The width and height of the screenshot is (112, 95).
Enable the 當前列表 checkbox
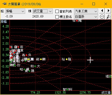pyautogui.click(x=57, y=11)
